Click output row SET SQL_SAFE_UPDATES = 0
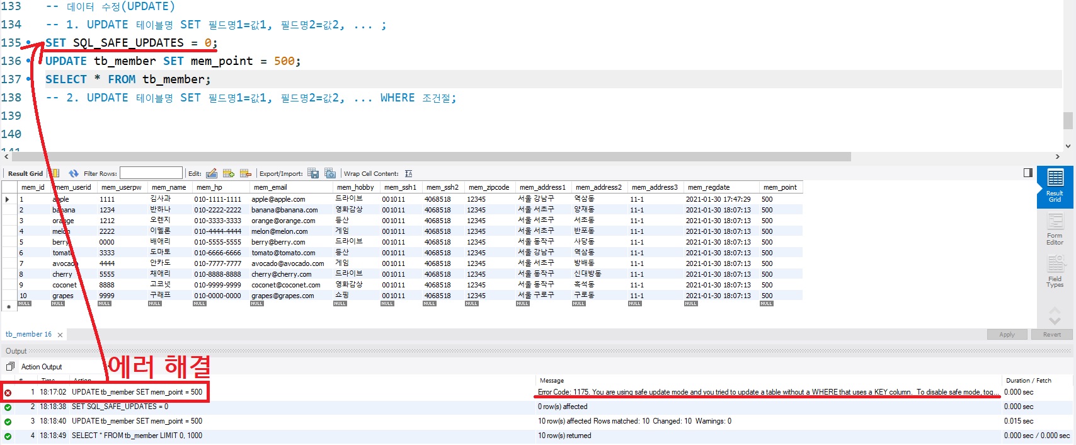 click(120, 407)
